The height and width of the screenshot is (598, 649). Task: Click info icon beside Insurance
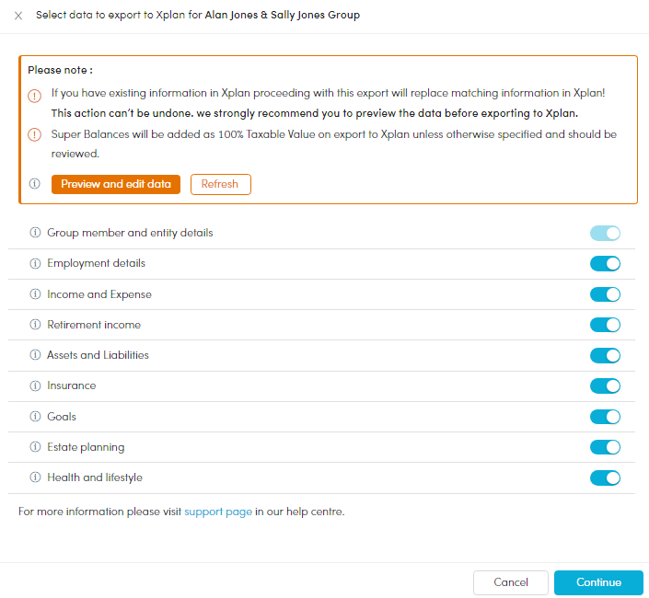coord(35,385)
